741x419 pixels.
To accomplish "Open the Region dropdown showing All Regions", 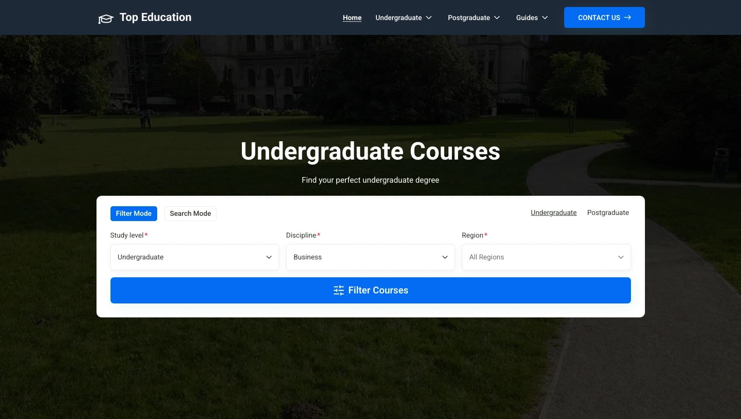I will coord(546,257).
